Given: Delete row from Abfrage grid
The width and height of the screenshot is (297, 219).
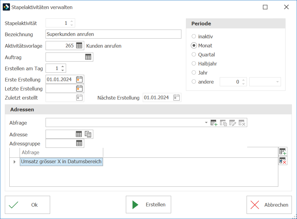Looking at the screenshot, I should [283, 161].
